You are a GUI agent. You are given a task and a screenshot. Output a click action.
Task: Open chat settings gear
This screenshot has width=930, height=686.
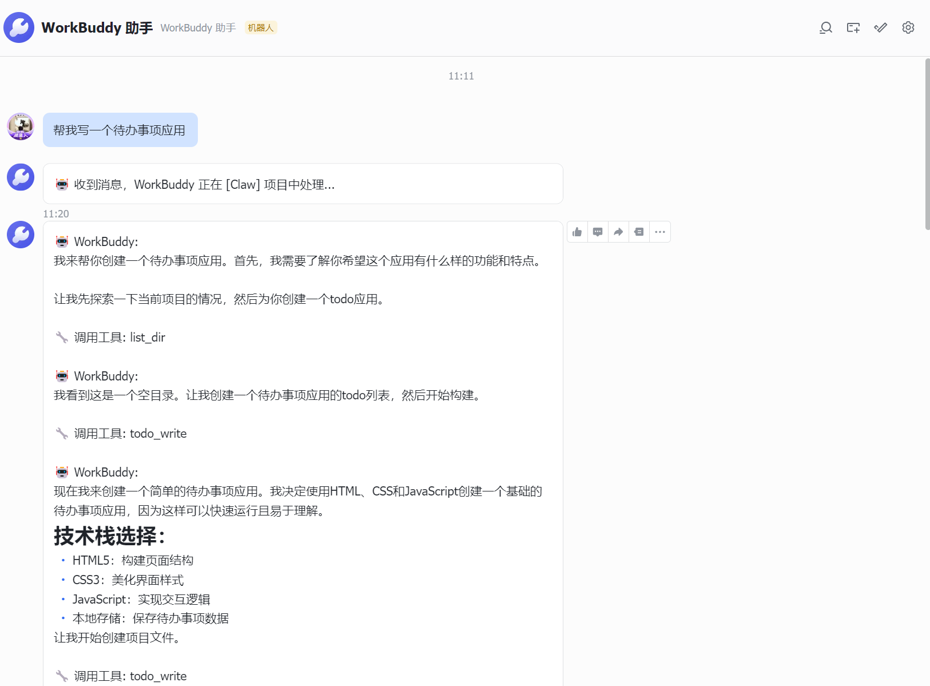908,27
